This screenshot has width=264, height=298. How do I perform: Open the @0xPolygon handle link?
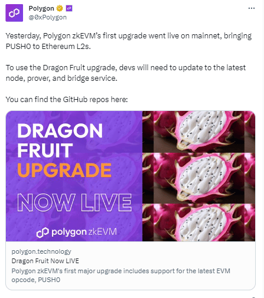[x=48, y=17]
